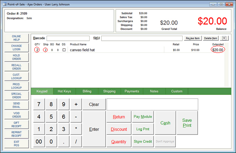Focus the SKU text field
236x153 pixels.
pyautogui.click(x=142, y=38)
